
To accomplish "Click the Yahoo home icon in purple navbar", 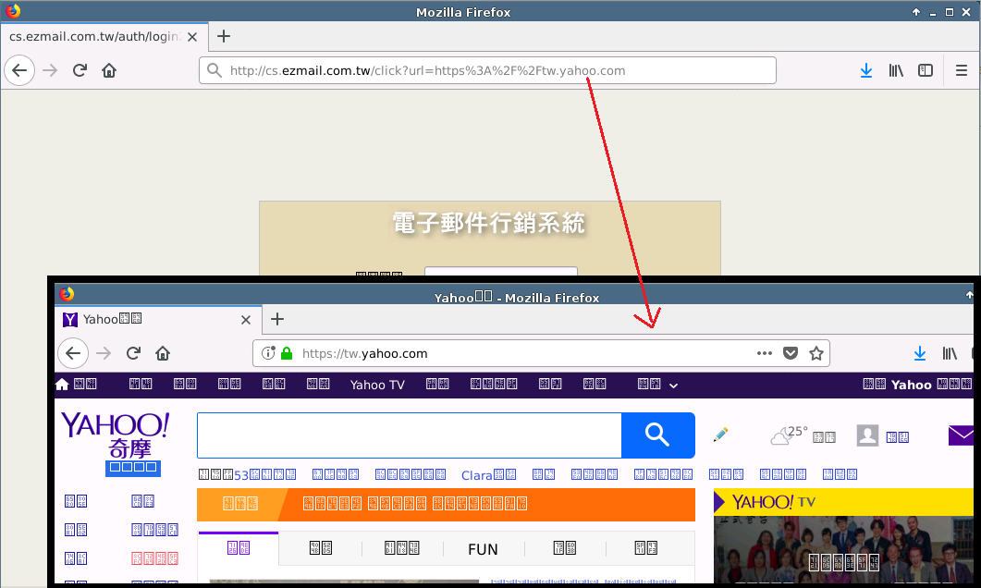I will pyautogui.click(x=62, y=384).
